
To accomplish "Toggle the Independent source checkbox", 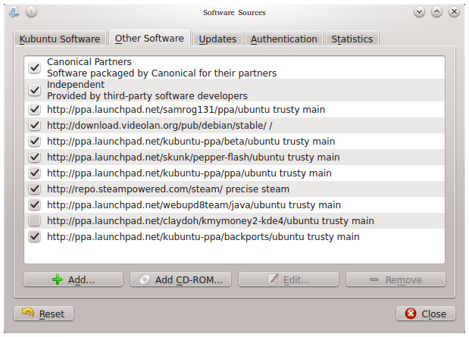I will 34,90.
